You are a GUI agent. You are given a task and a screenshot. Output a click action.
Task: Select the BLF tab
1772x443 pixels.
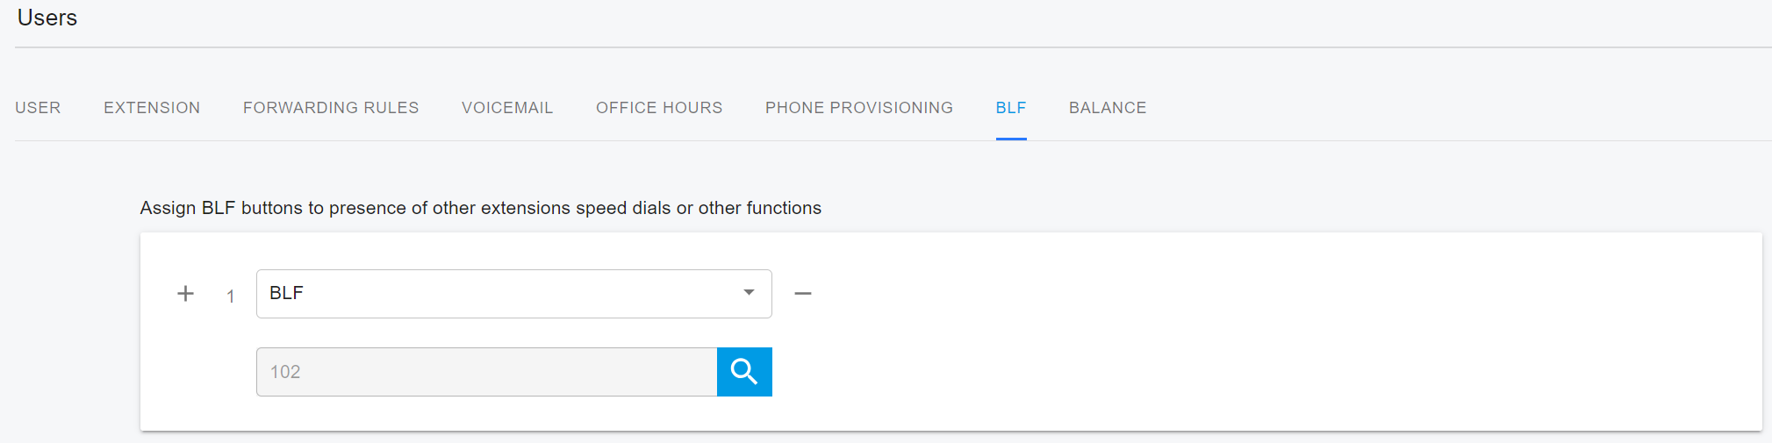coord(1011,108)
